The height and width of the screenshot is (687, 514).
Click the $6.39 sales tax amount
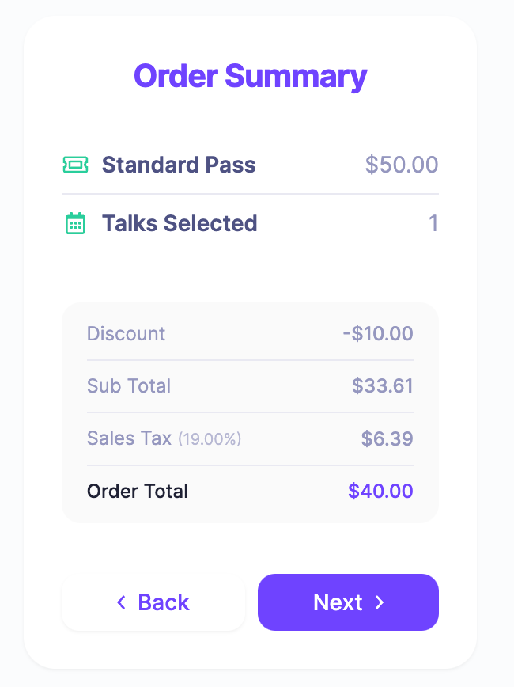[387, 438]
